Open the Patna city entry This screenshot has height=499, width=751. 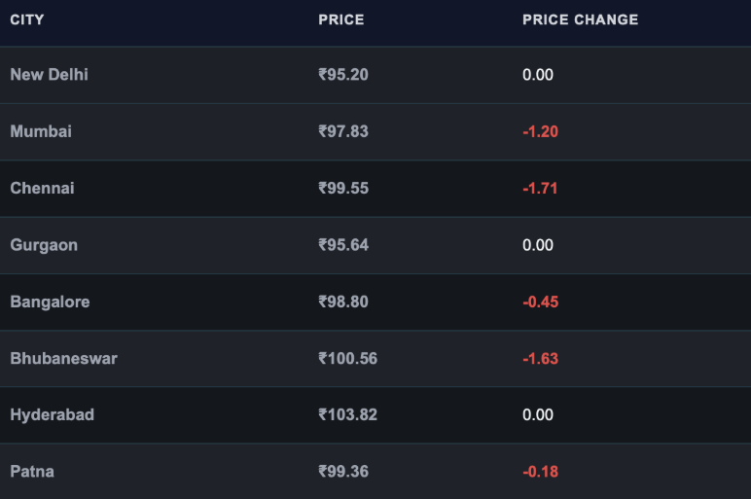point(32,472)
